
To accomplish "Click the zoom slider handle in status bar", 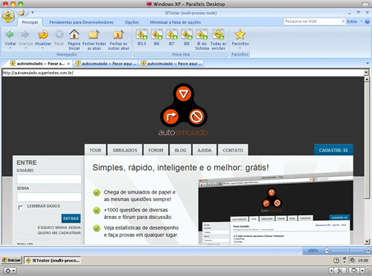I will click(x=347, y=251).
